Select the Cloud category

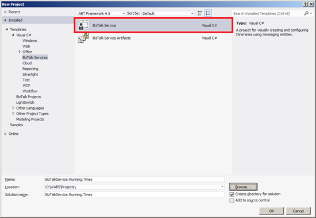27,63
